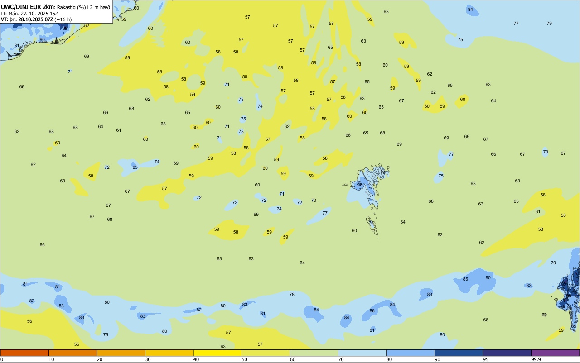Click the humidity value 92 on the Faroe Islands
This screenshot has height=363, width=580.
[x=359, y=185]
